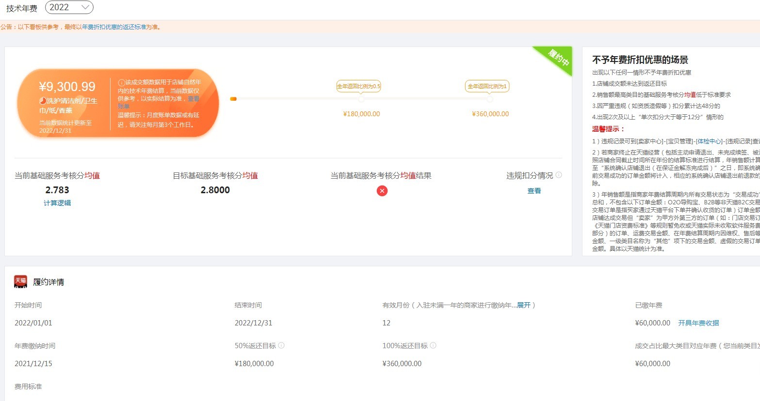Select the full rebate milestone circle on progress bar
This screenshot has width=760, height=401.
click(x=490, y=99)
